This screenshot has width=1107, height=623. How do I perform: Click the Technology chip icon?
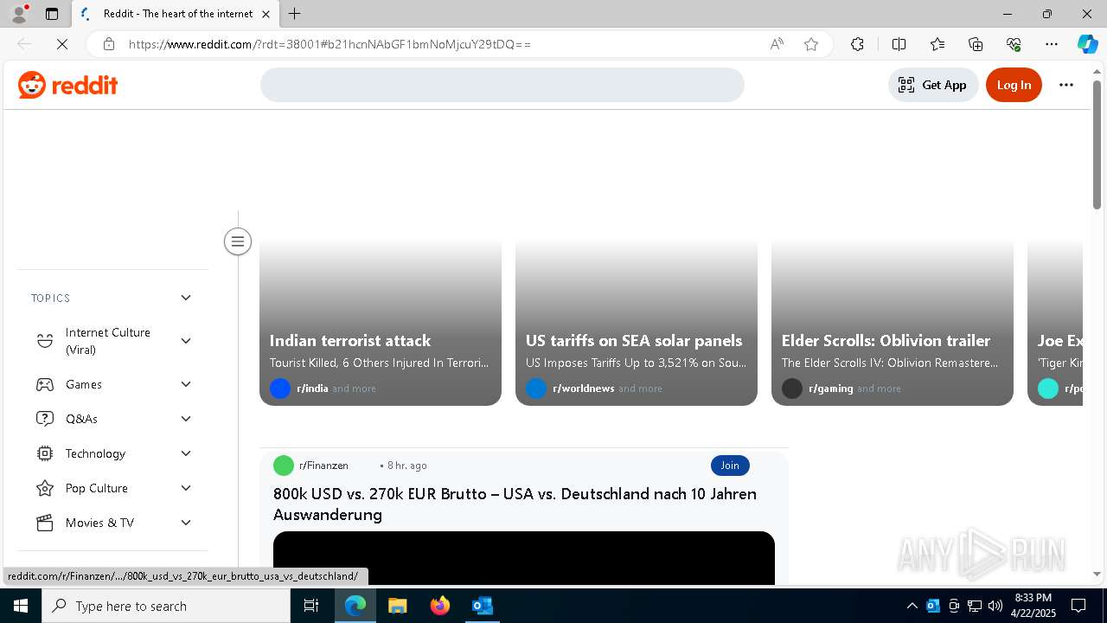tap(45, 453)
